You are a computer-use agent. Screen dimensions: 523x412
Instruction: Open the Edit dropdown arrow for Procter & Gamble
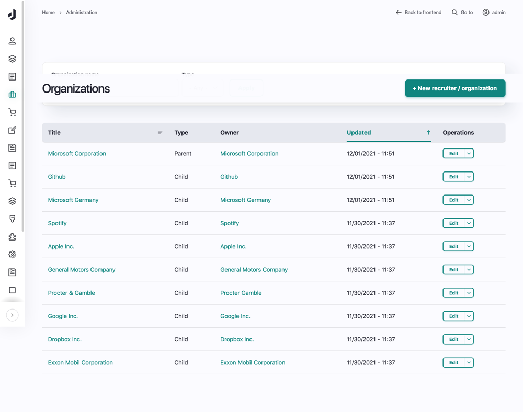469,293
